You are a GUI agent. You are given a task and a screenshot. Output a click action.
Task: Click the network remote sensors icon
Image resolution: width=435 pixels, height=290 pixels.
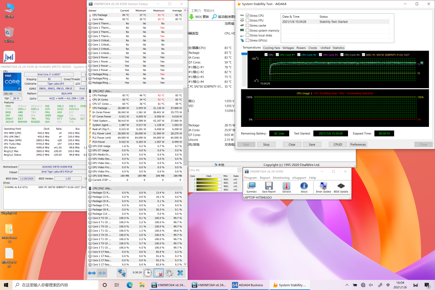point(122,273)
